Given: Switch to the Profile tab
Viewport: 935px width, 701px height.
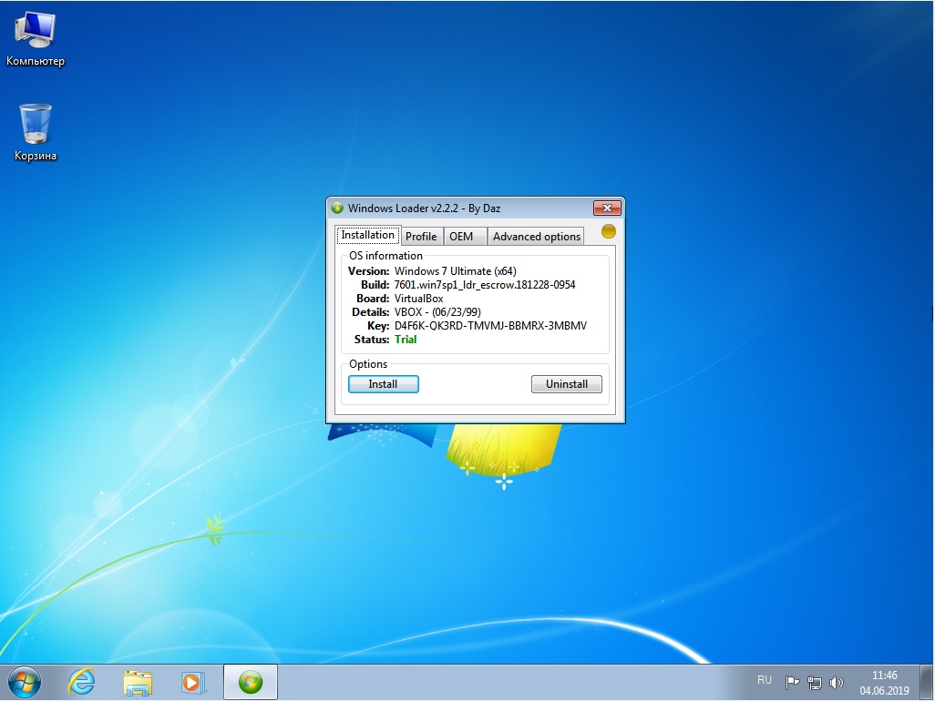Looking at the screenshot, I should pyautogui.click(x=421, y=237).
